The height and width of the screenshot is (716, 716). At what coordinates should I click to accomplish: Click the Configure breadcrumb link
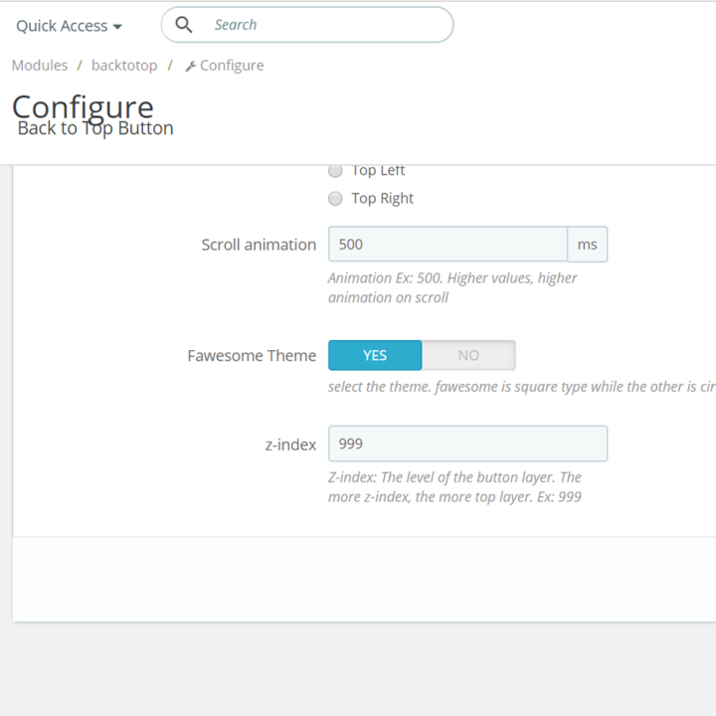click(232, 66)
